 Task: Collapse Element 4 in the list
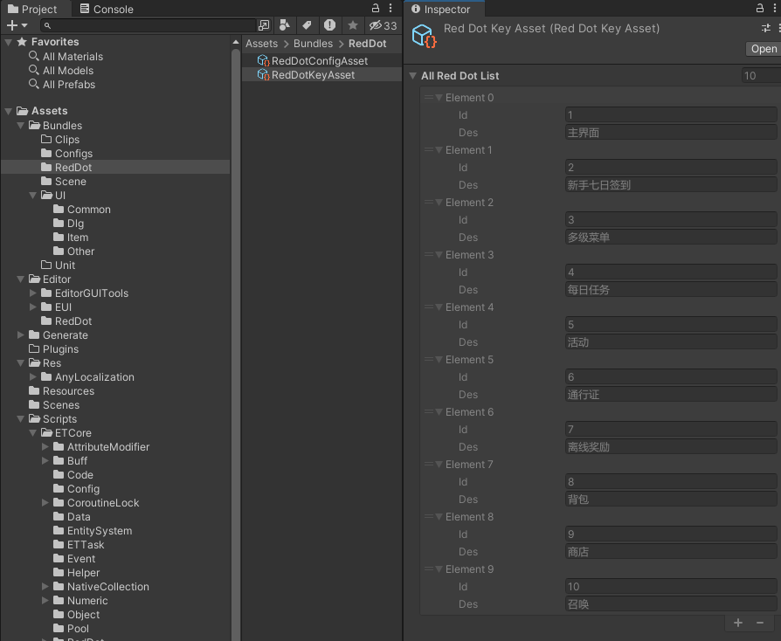439,307
